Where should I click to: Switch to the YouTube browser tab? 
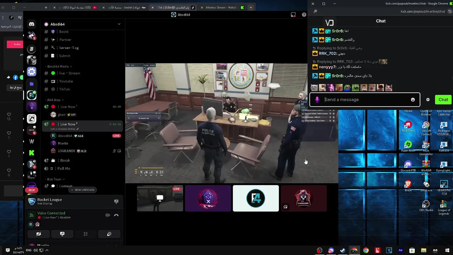pyautogui.click(x=76, y=7)
